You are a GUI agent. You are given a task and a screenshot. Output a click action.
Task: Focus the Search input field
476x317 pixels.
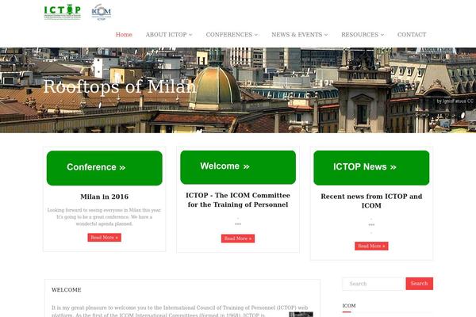coord(374,284)
